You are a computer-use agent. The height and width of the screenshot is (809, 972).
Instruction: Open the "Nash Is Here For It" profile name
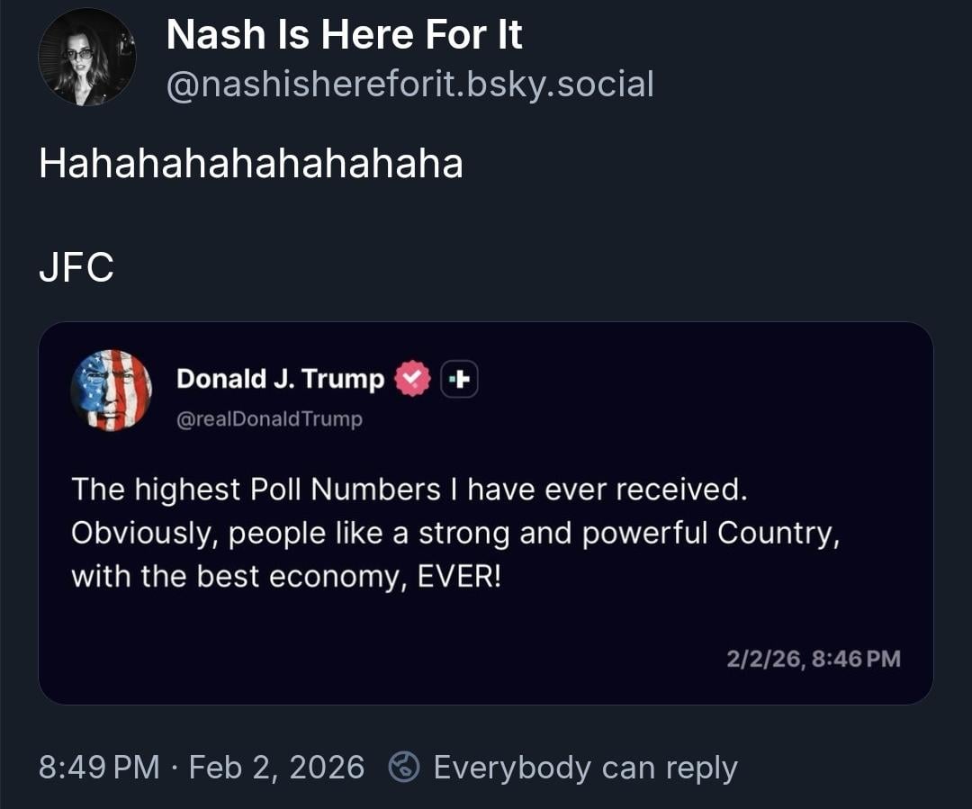coord(344,36)
